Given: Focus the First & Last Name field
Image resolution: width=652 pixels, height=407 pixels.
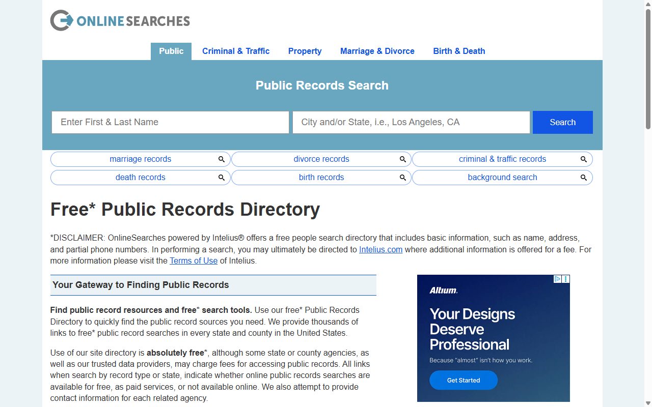Looking at the screenshot, I should click(x=170, y=122).
